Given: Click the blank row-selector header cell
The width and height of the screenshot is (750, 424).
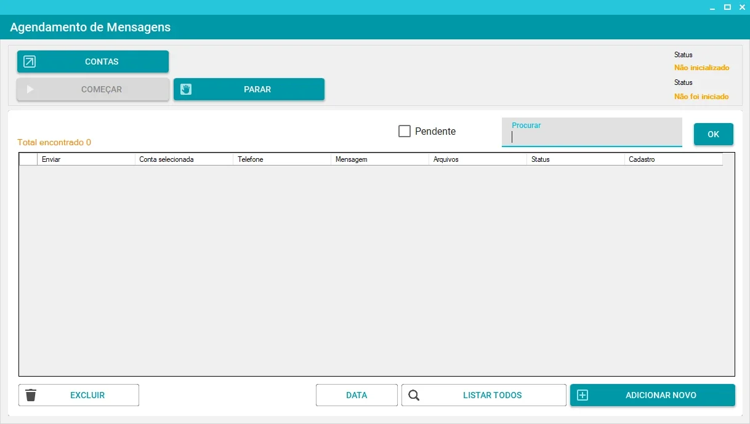Looking at the screenshot, I should [28, 159].
